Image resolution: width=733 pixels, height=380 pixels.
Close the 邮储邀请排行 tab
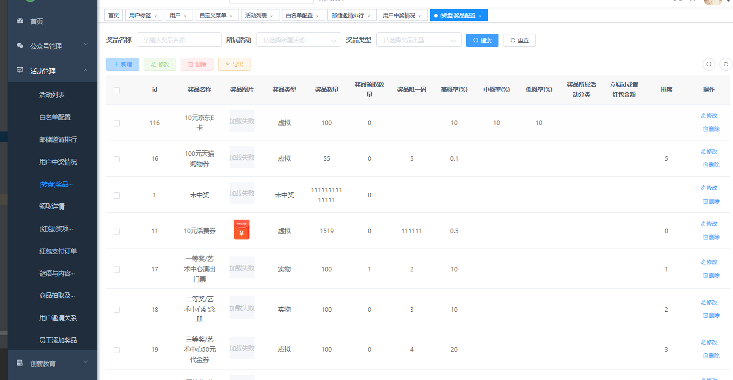tap(369, 16)
